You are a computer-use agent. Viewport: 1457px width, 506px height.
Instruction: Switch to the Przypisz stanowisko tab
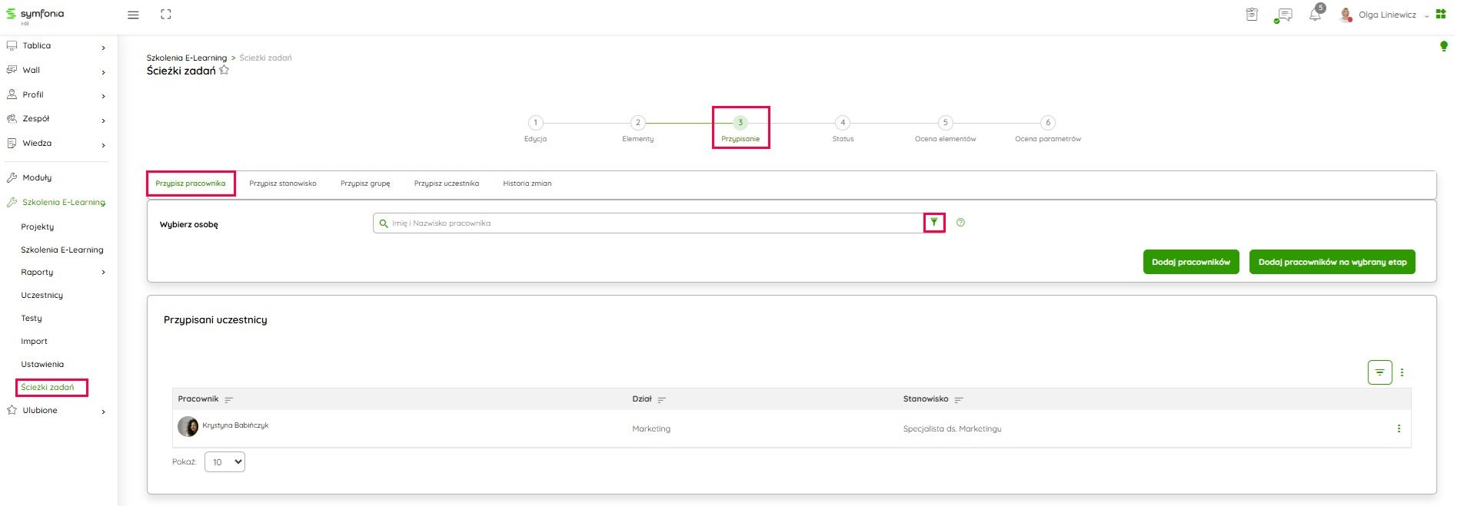(283, 184)
